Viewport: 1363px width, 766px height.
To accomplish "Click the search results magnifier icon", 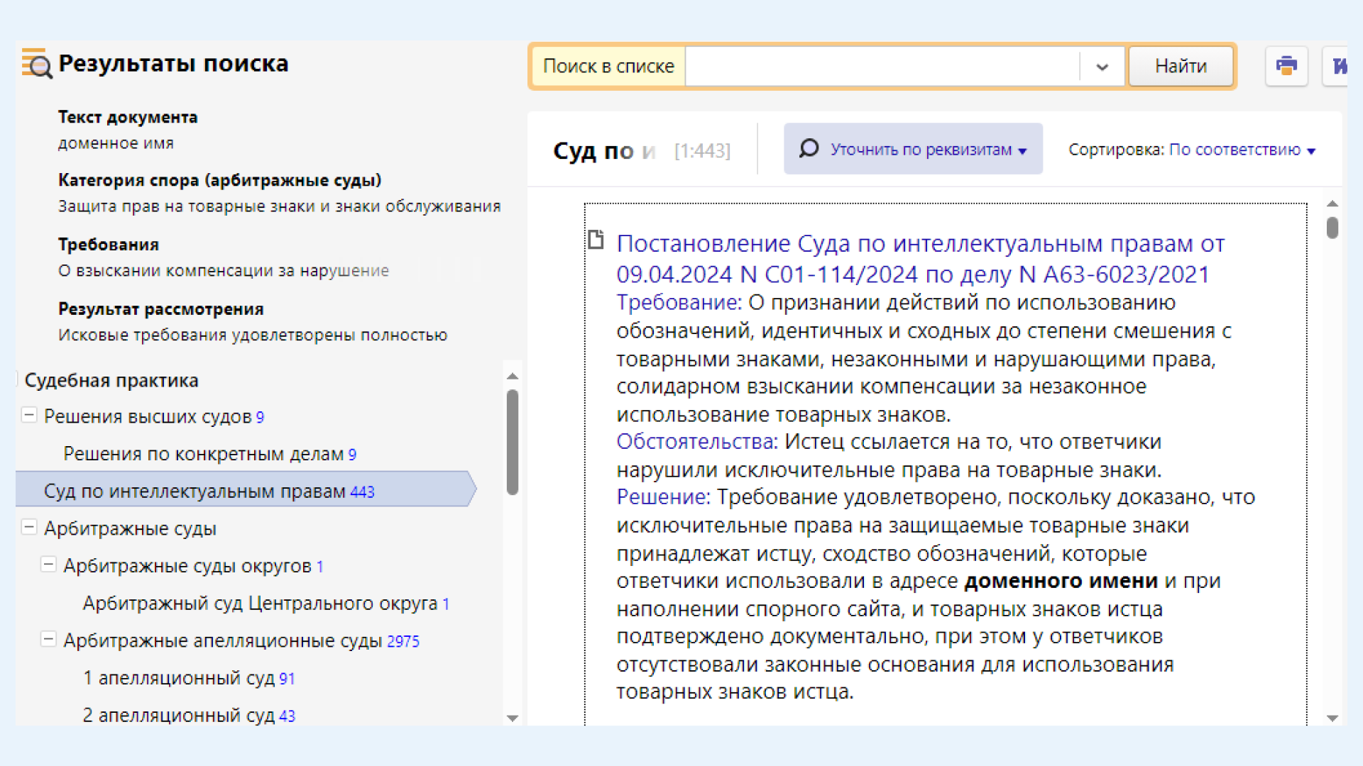I will click(x=37, y=63).
